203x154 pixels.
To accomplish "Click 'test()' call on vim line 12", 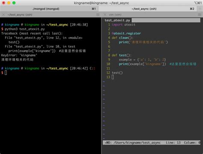I will point(117,73).
